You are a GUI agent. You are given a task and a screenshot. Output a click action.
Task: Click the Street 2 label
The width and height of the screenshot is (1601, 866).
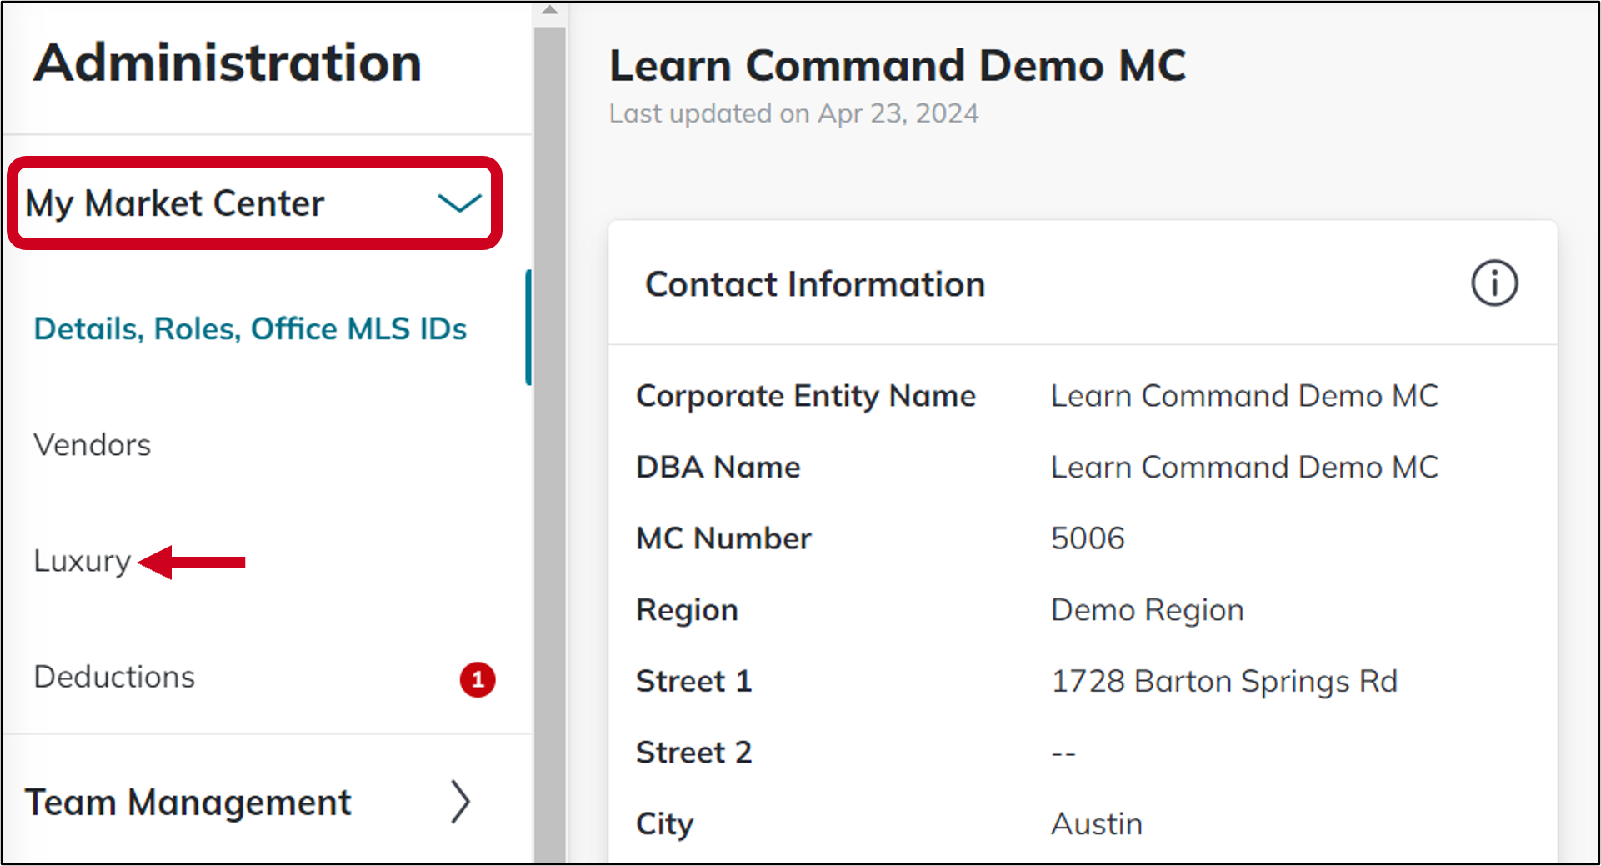click(x=693, y=753)
